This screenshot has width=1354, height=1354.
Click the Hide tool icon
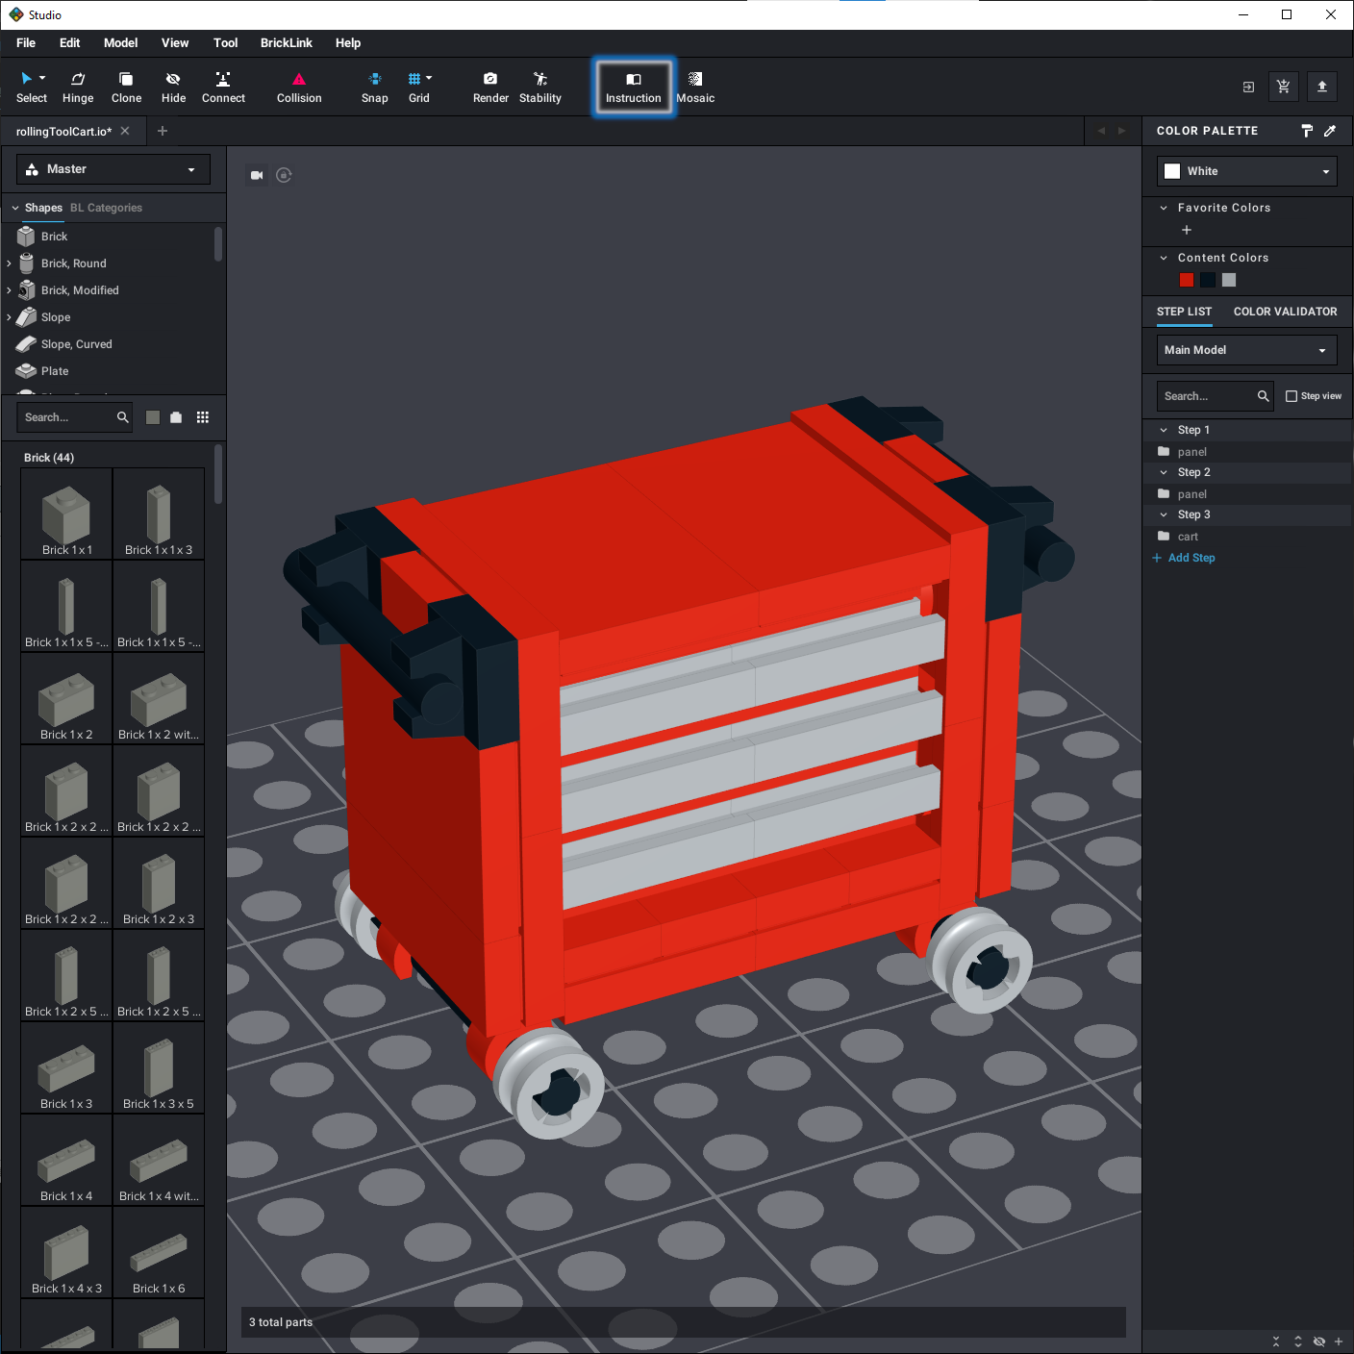tap(173, 79)
